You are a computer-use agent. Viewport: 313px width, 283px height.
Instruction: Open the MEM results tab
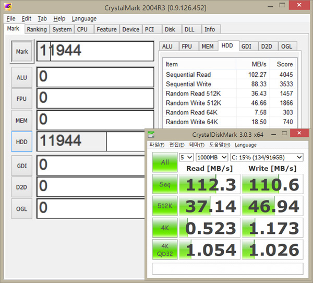coord(208,46)
